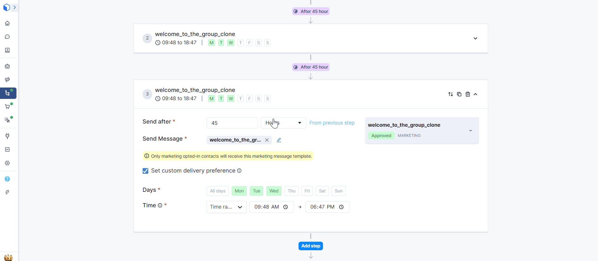The height and width of the screenshot is (261, 598).
Task: Edit the message template with the pencil icon
Action: tap(279, 140)
